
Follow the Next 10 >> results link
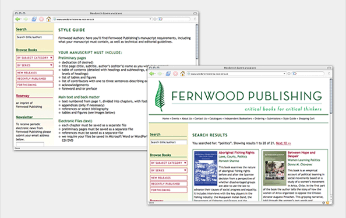click(283, 143)
